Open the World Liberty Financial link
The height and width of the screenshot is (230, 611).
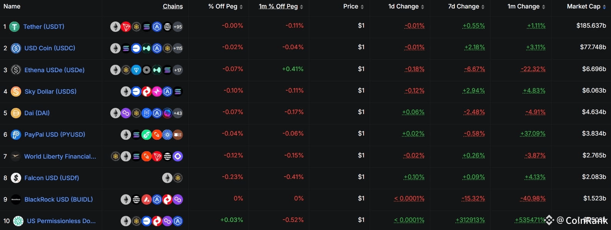tap(60, 156)
